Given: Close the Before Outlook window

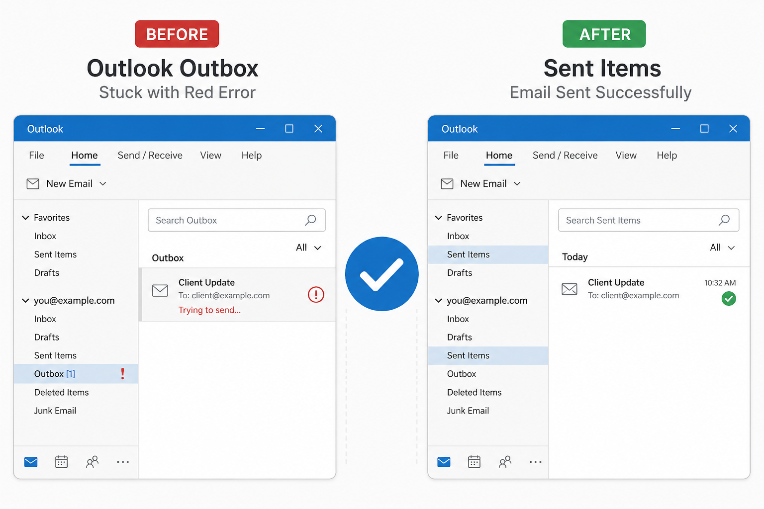Looking at the screenshot, I should click(318, 129).
